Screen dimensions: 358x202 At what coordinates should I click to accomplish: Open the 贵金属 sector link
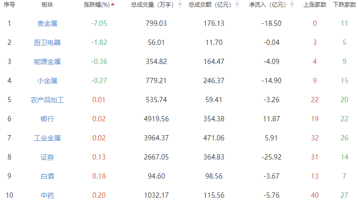click(x=47, y=23)
